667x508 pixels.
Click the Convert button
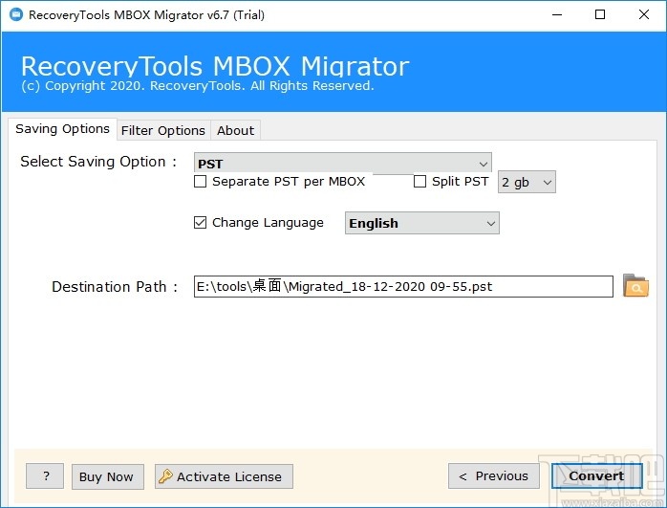[597, 476]
